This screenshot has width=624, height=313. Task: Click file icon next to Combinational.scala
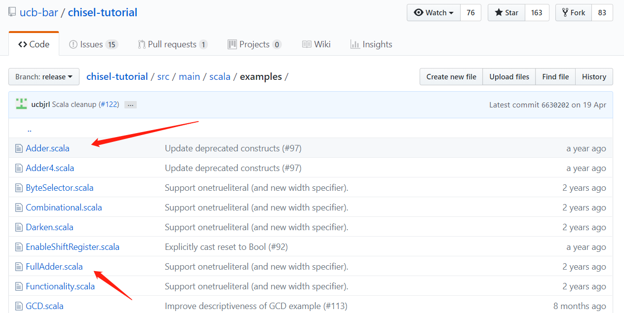pos(19,208)
